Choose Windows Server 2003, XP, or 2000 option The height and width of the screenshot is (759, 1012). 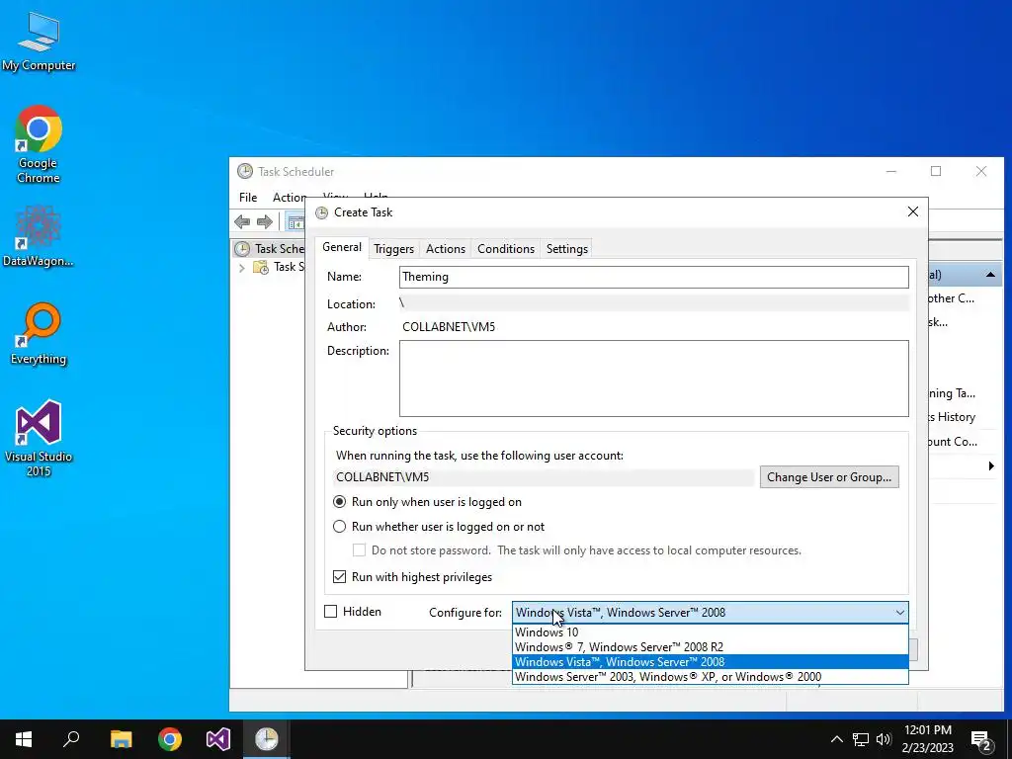click(710, 677)
